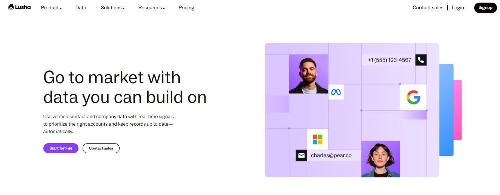Click the pink panel behind the illustration
The image size is (500, 195).
pos(458,110)
